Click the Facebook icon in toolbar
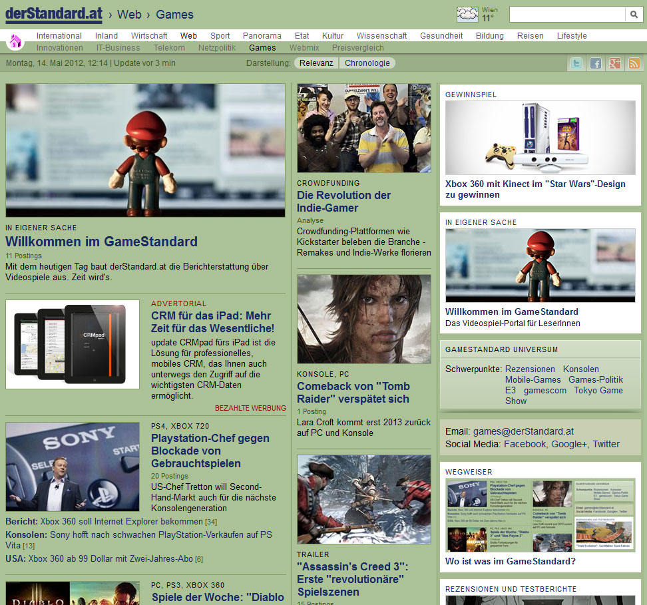 [x=596, y=63]
